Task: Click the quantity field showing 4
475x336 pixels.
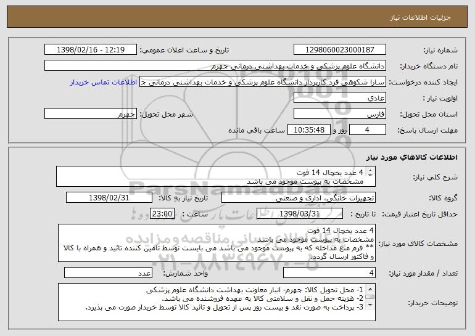Action: click(x=329, y=272)
